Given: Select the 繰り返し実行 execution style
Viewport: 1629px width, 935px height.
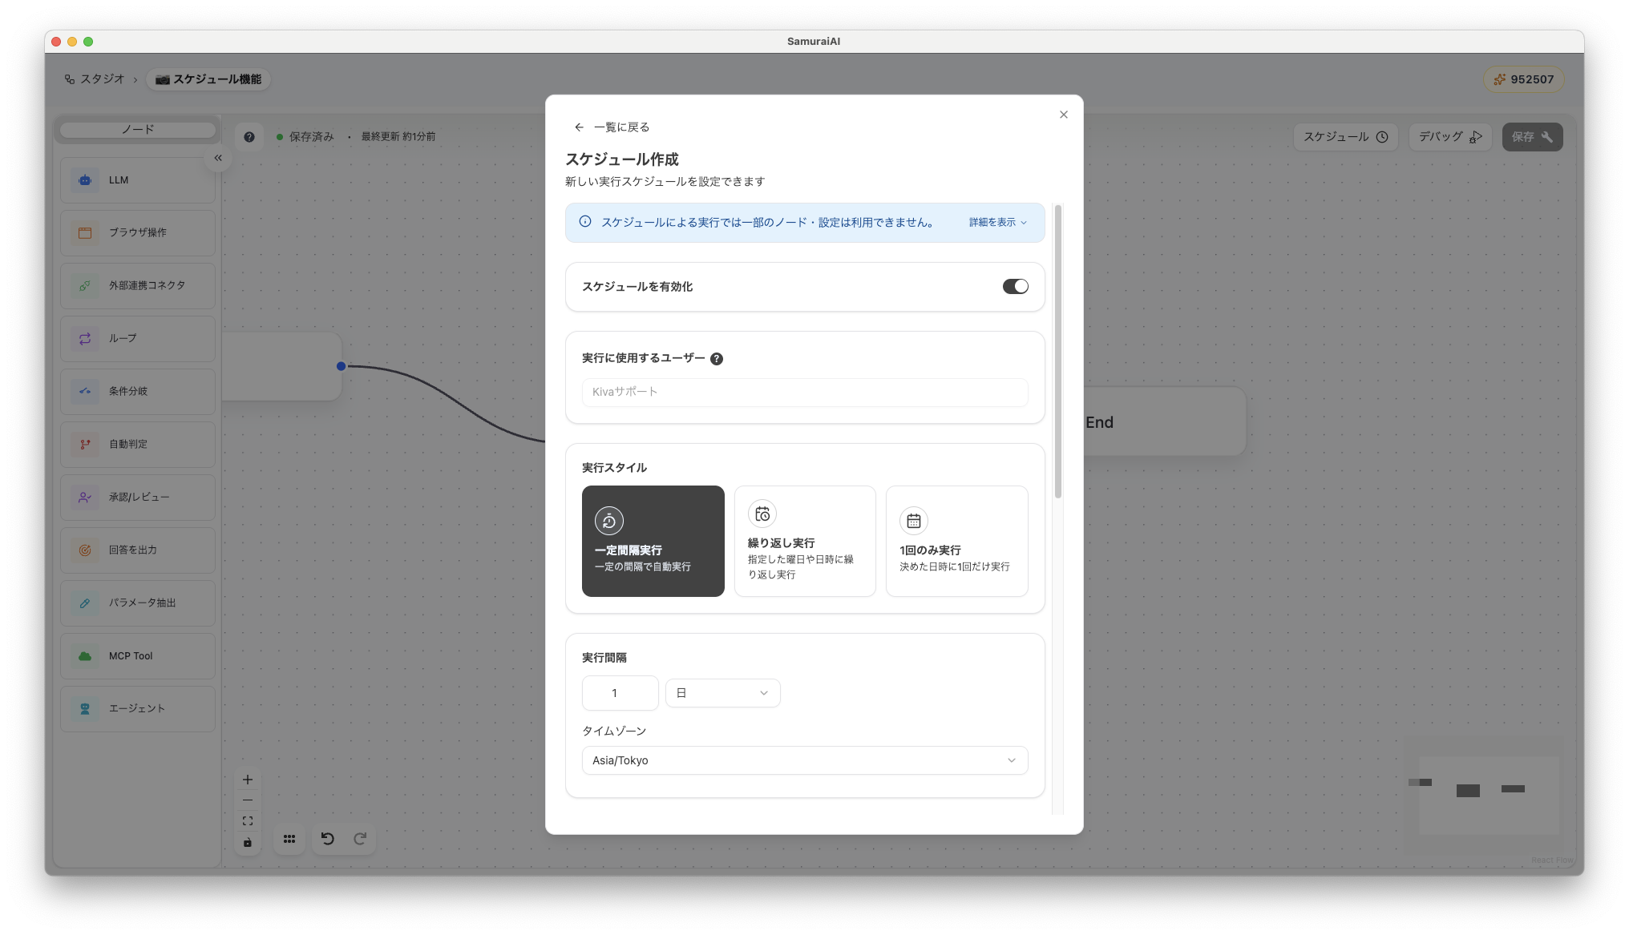Looking at the screenshot, I should 804,541.
